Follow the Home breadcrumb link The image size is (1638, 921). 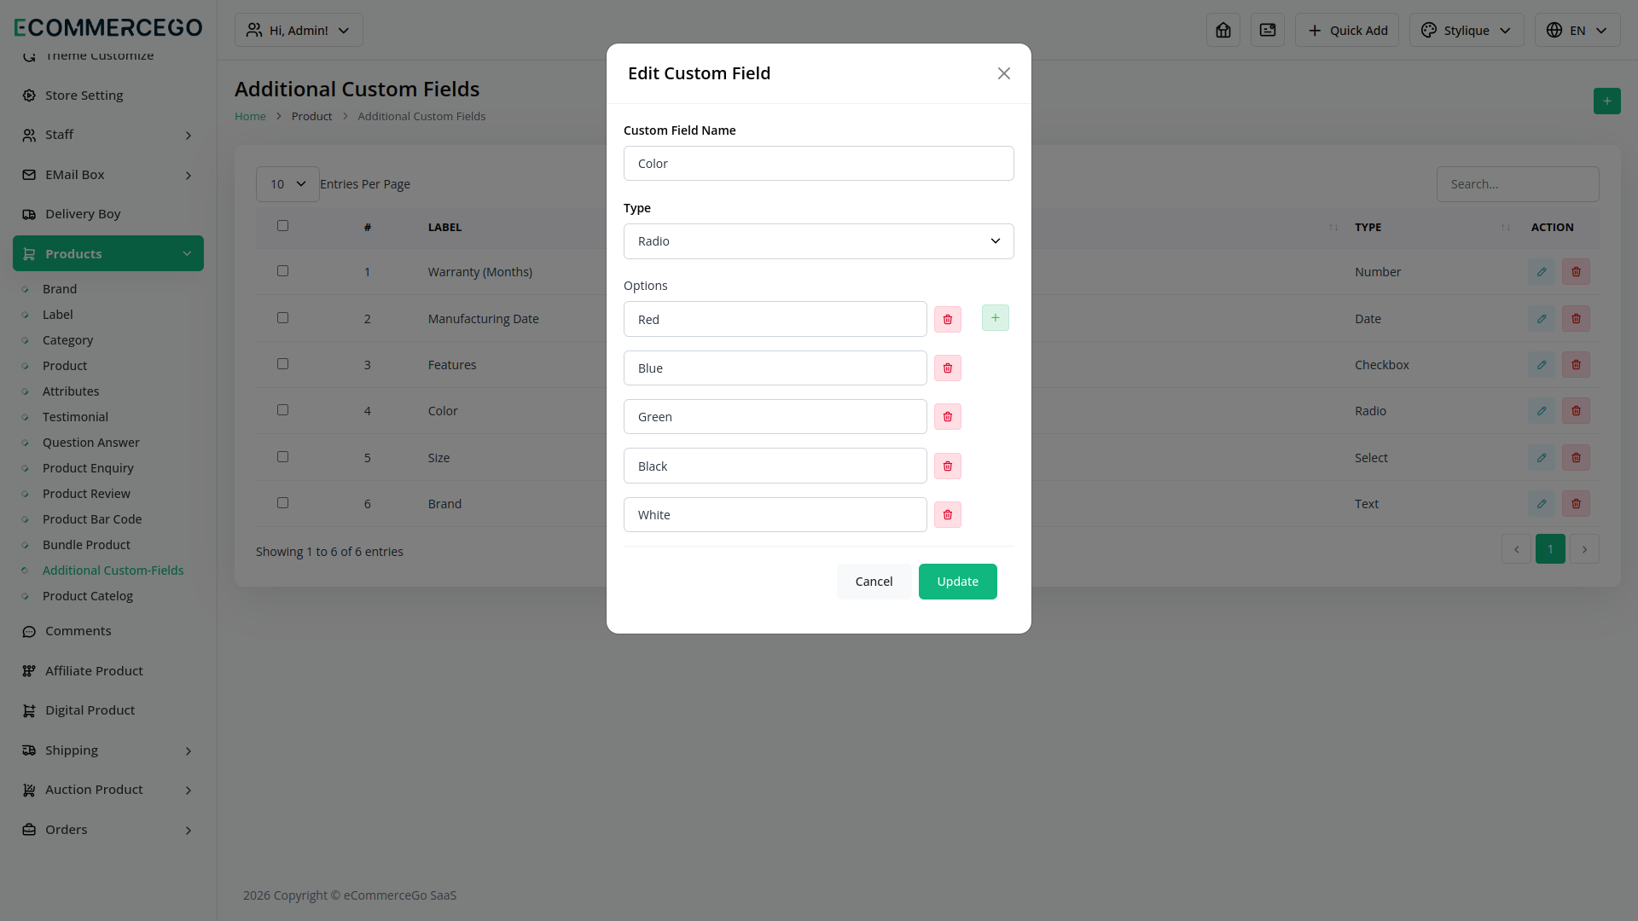point(250,116)
